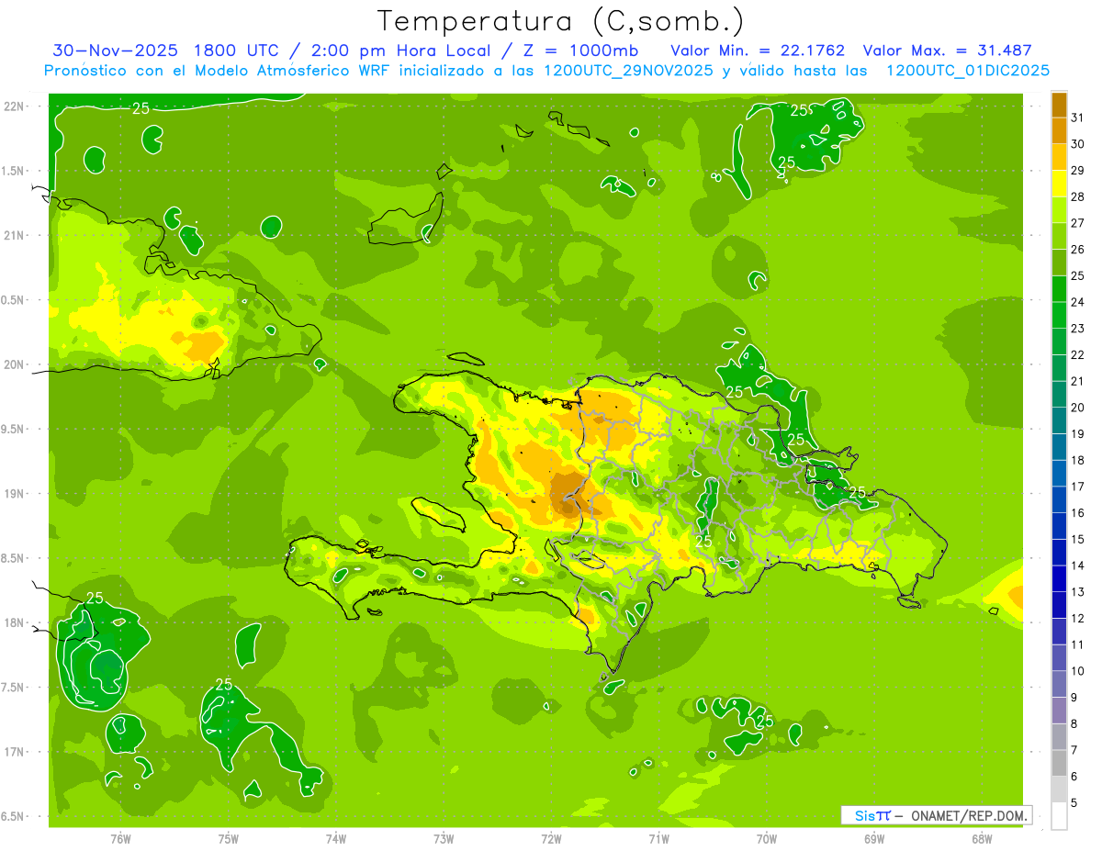Click the legend value "29"
The width and height of the screenshot is (1102, 851).
(1078, 170)
